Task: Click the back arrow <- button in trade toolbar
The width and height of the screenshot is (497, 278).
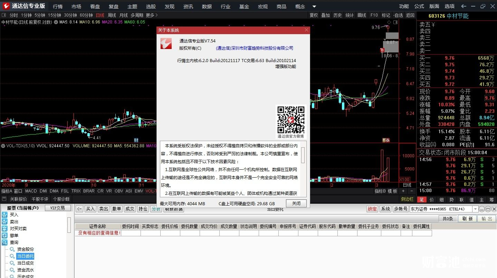Action: click(79, 209)
